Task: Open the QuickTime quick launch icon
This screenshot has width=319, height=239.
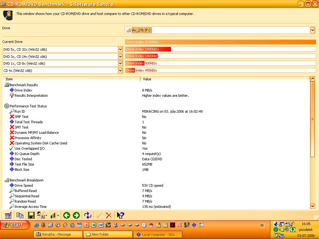Action: coord(72,225)
